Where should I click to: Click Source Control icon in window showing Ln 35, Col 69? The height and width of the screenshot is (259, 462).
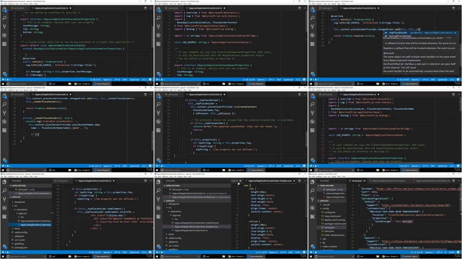312,27
